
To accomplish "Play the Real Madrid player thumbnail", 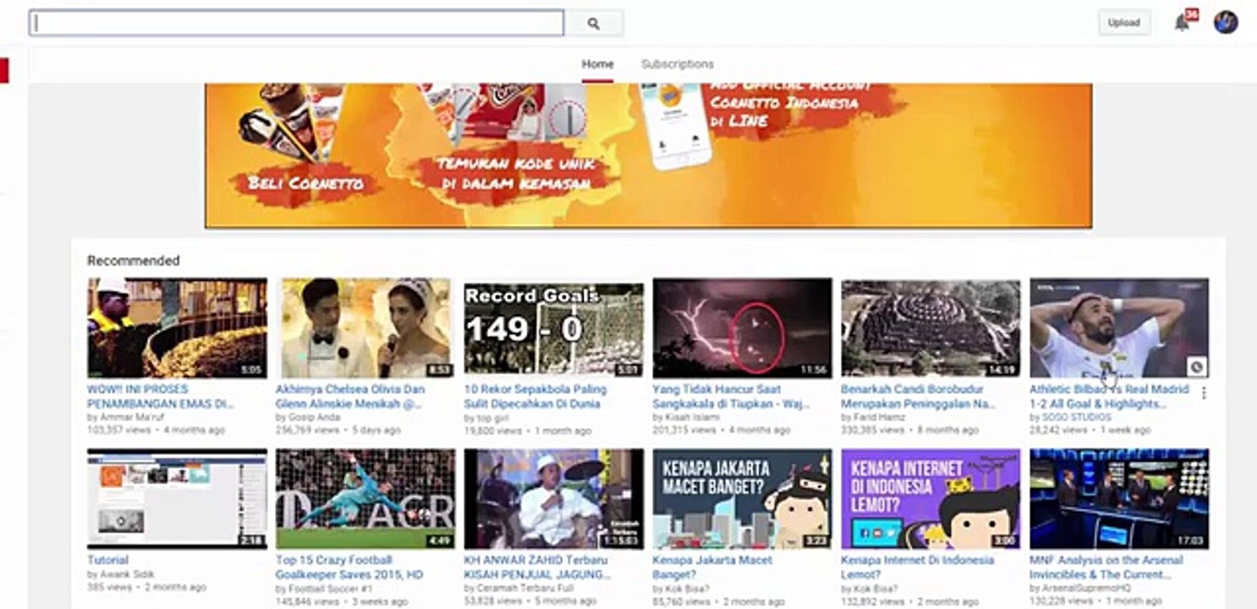I will [x=1119, y=328].
